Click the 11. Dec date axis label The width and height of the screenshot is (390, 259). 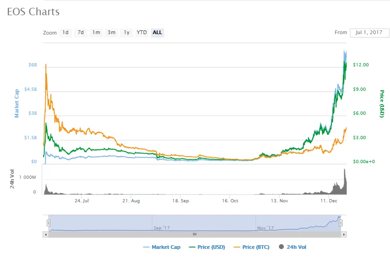click(x=329, y=201)
